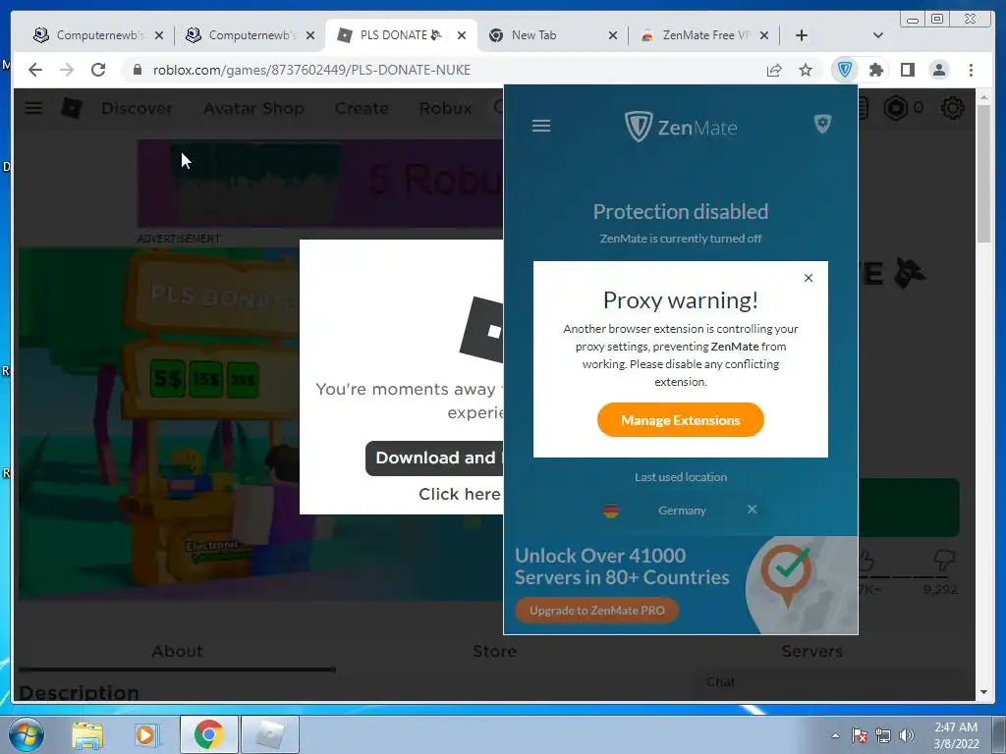This screenshot has width=1006, height=754.
Task: Click the Robux balance icon
Action: coord(896,108)
